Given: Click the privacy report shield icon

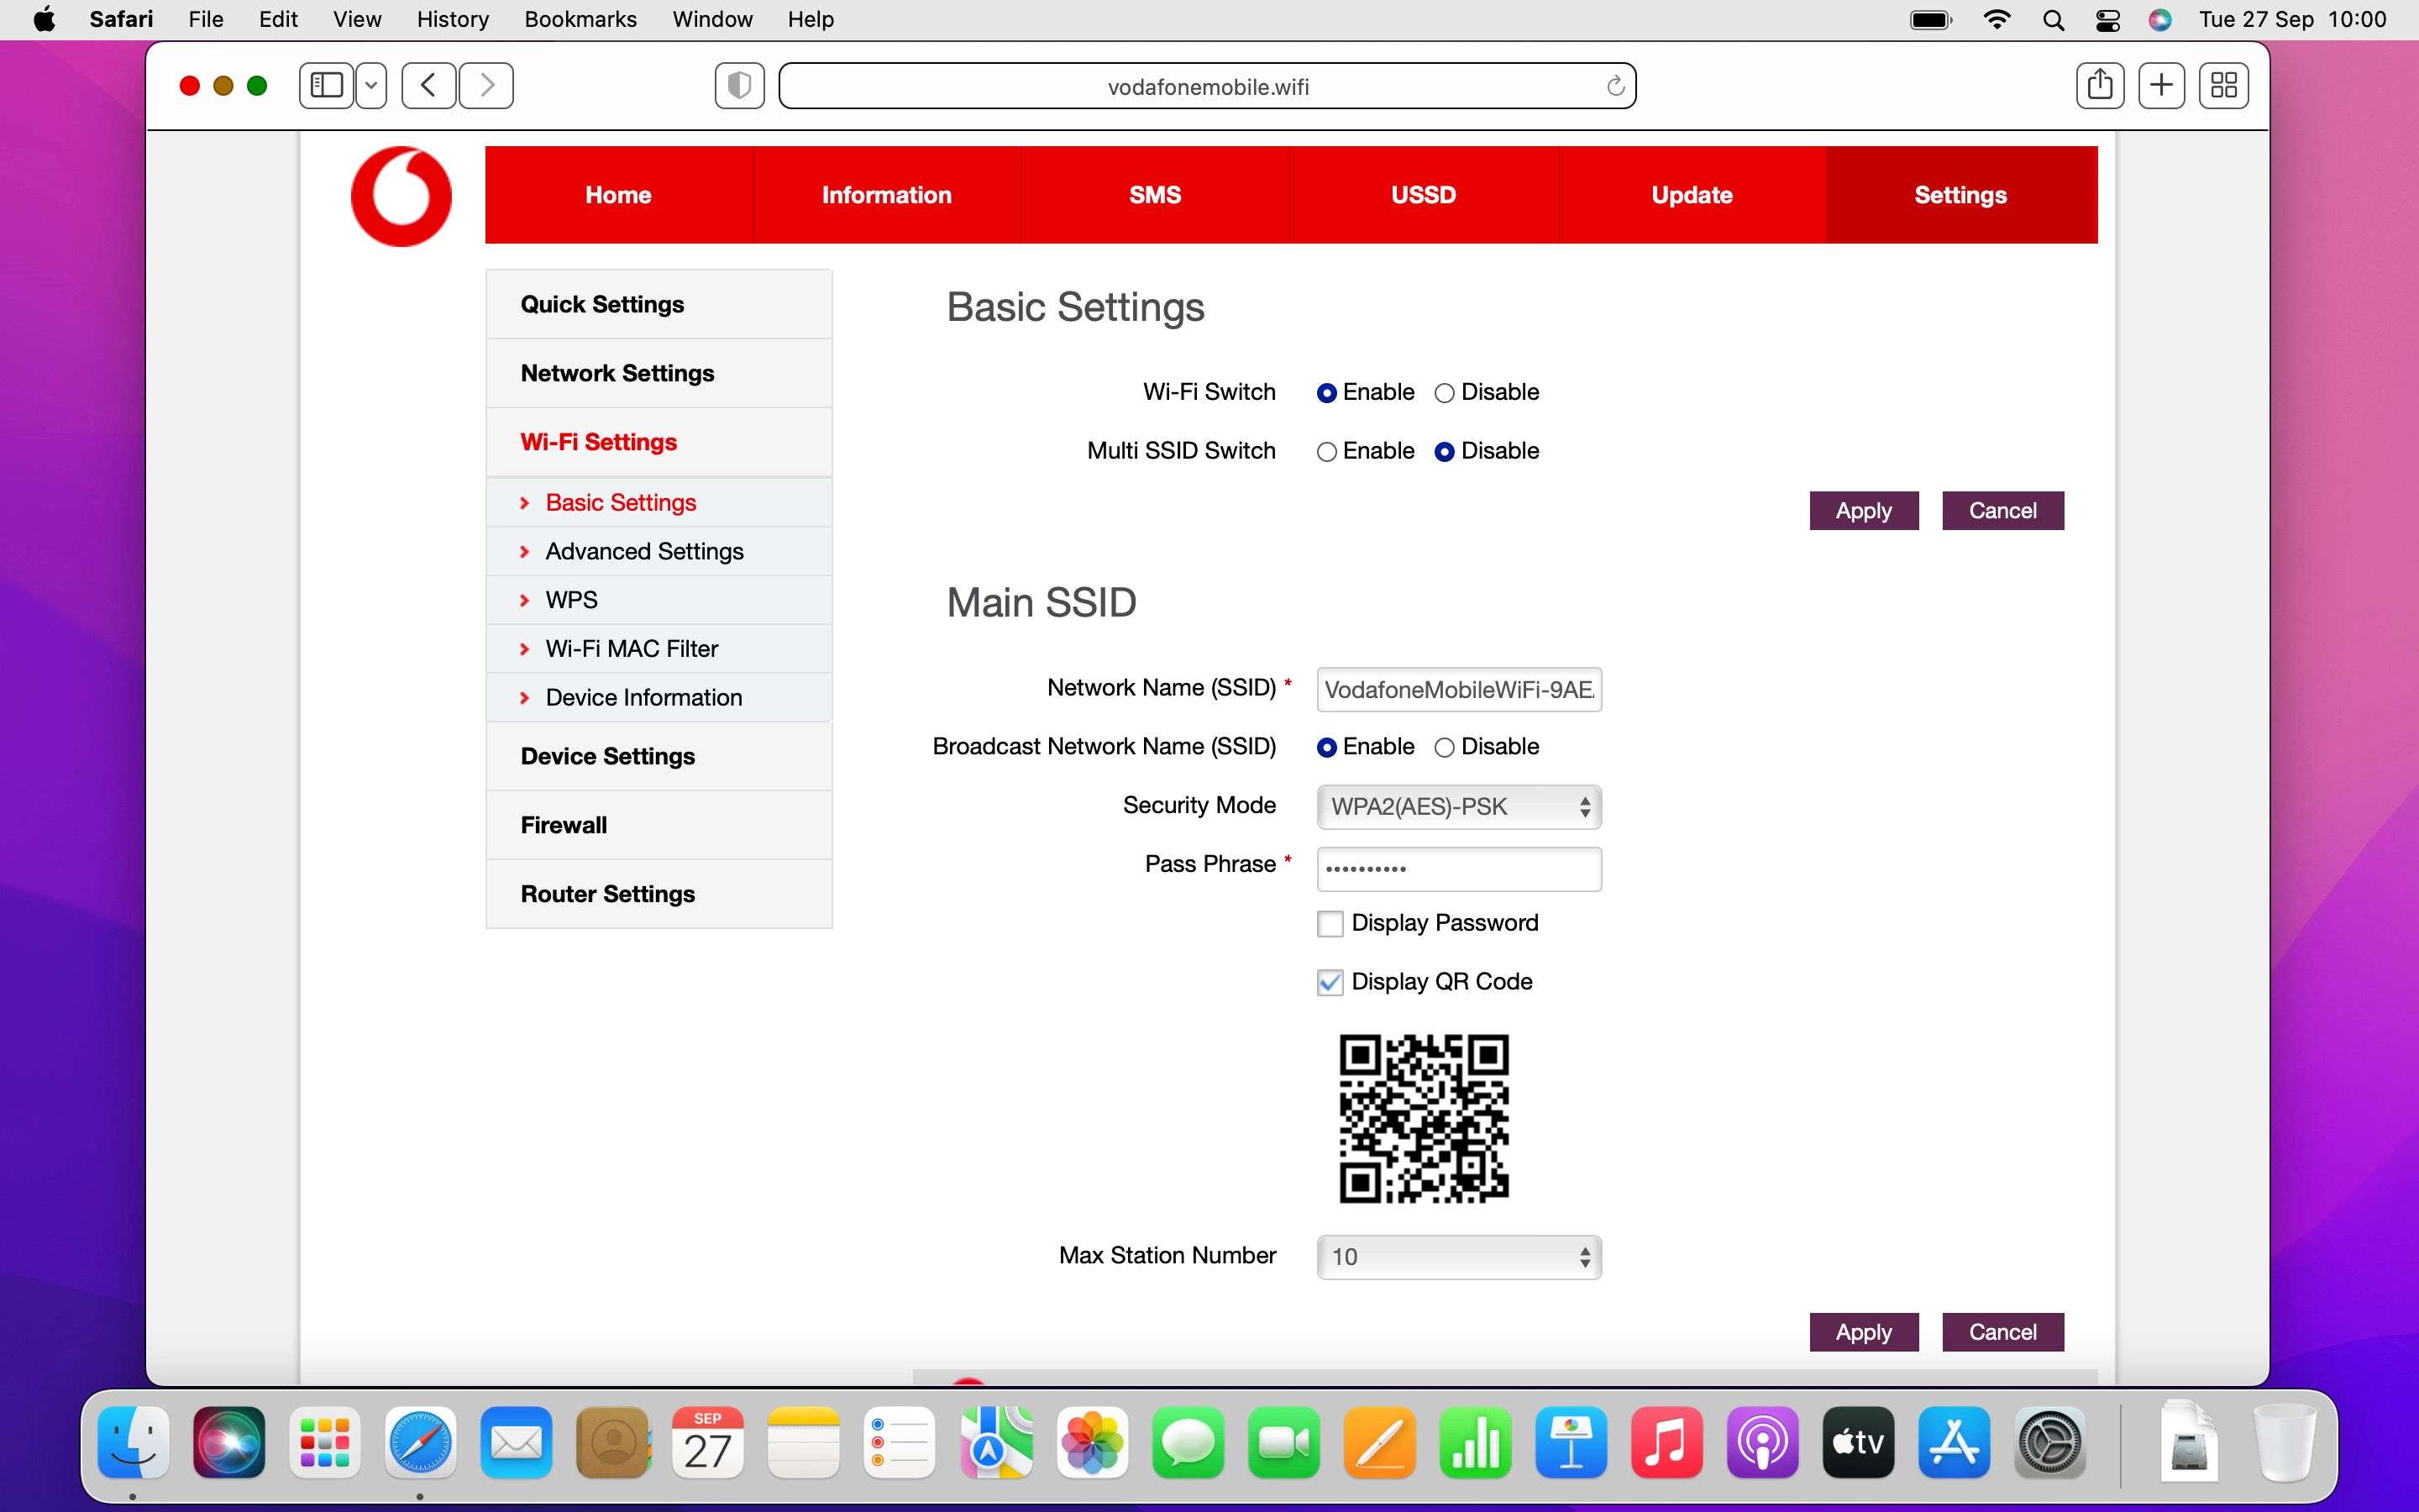Looking at the screenshot, I should (740, 86).
